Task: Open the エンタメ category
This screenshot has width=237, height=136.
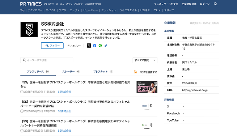Action: tap(75, 10)
